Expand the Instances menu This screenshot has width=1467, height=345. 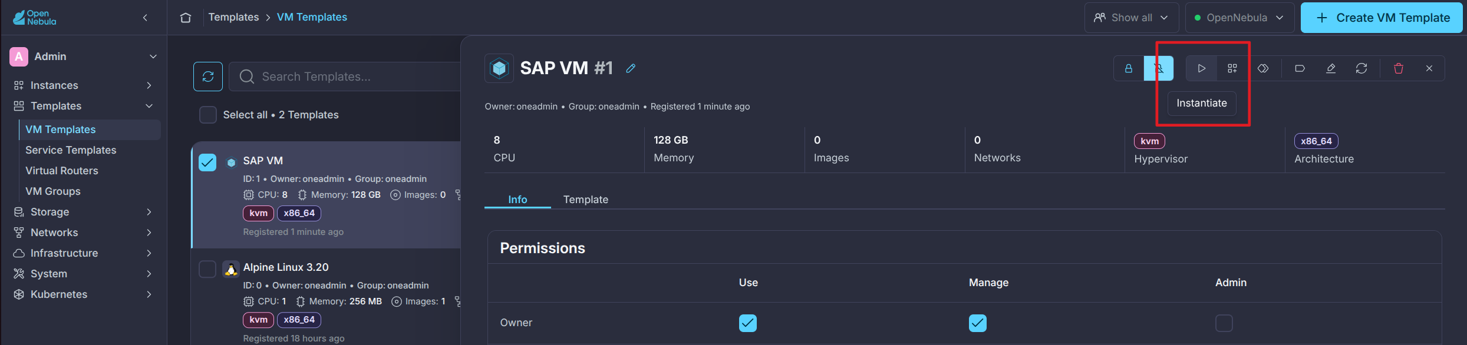point(149,85)
